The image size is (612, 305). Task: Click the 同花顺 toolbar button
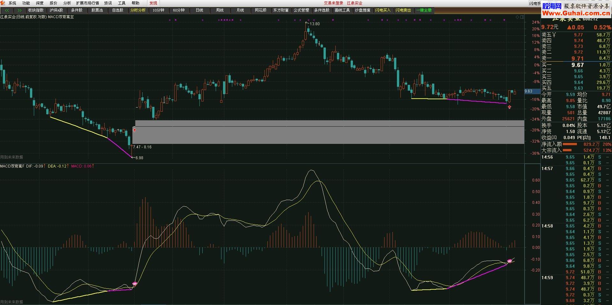pyautogui.click(x=260, y=10)
